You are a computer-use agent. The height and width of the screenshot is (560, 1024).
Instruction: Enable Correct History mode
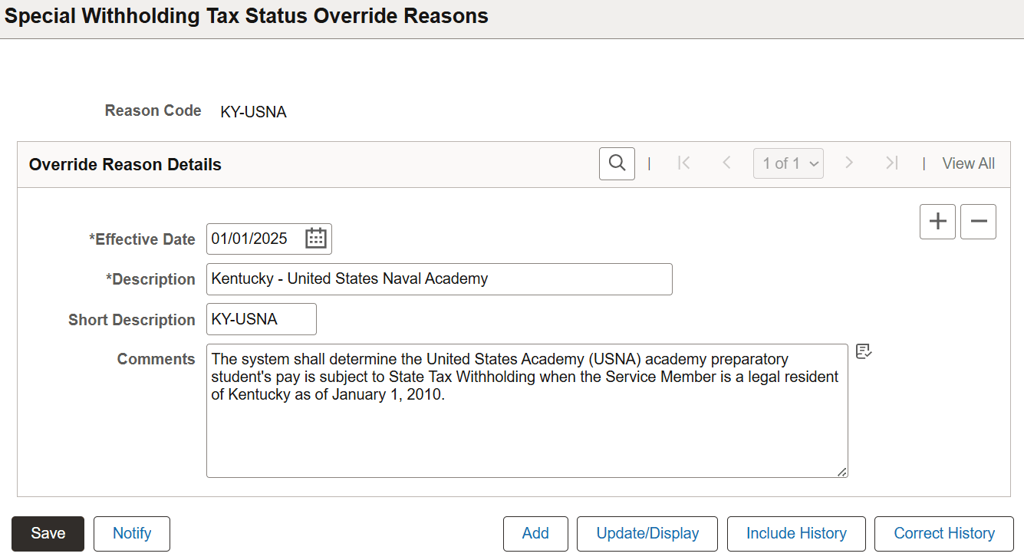point(943,533)
